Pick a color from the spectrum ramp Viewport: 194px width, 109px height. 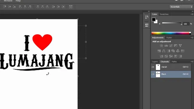(171, 33)
